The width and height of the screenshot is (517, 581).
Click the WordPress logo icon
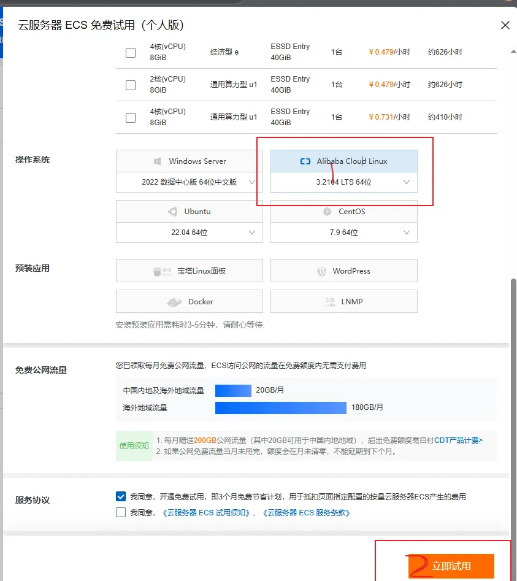click(321, 272)
